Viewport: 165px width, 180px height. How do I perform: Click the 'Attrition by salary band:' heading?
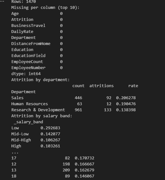tap(42, 116)
